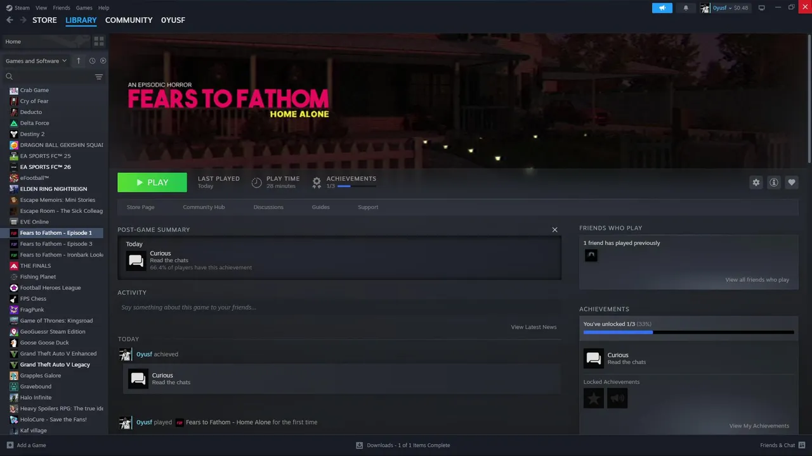The height and width of the screenshot is (456, 812).
Task: Open Downloads - 1 of 1 Items Complete
Action: click(409, 445)
